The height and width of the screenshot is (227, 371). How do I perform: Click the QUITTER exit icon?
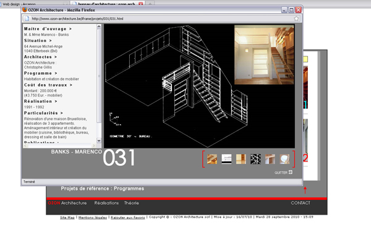(x=291, y=172)
